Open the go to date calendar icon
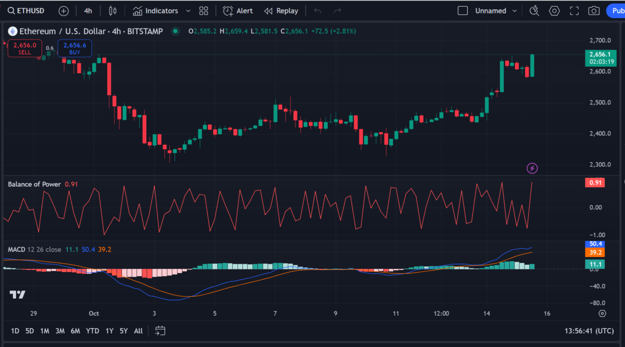 [x=160, y=331]
